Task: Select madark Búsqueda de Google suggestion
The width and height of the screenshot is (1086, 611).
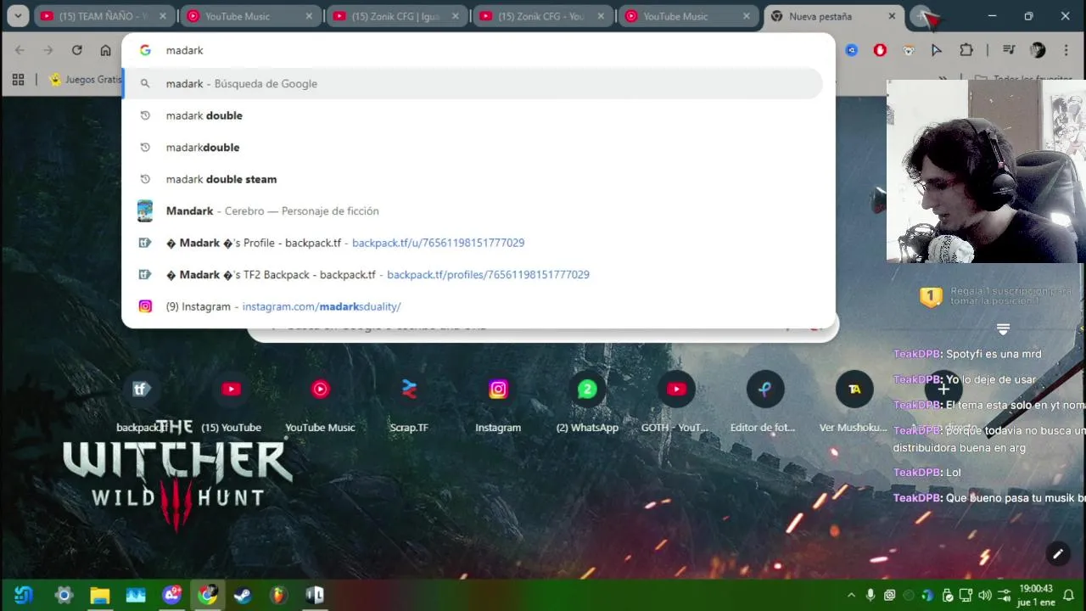Action: click(473, 83)
